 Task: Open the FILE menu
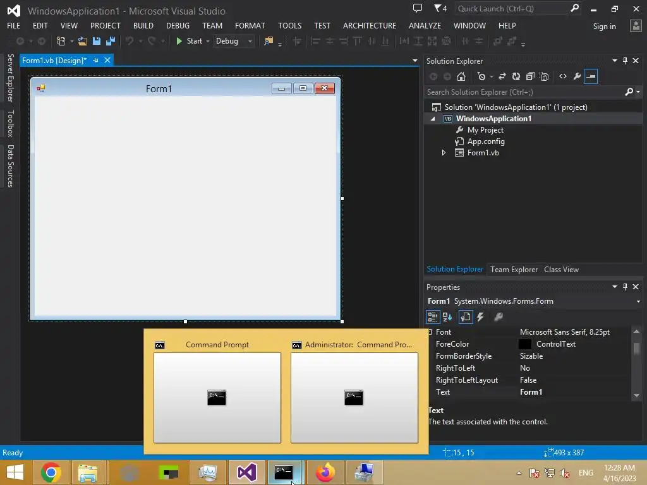click(x=14, y=25)
